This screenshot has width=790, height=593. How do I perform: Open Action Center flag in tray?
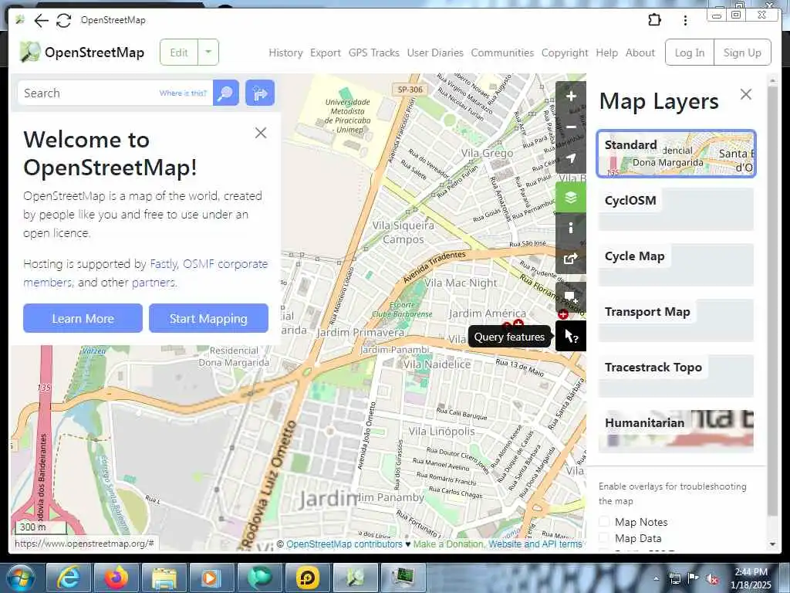tap(694, 578)
